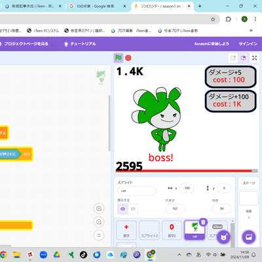
Task: Open the Wi-Fi network tray icon
Action: pos(208,255)
